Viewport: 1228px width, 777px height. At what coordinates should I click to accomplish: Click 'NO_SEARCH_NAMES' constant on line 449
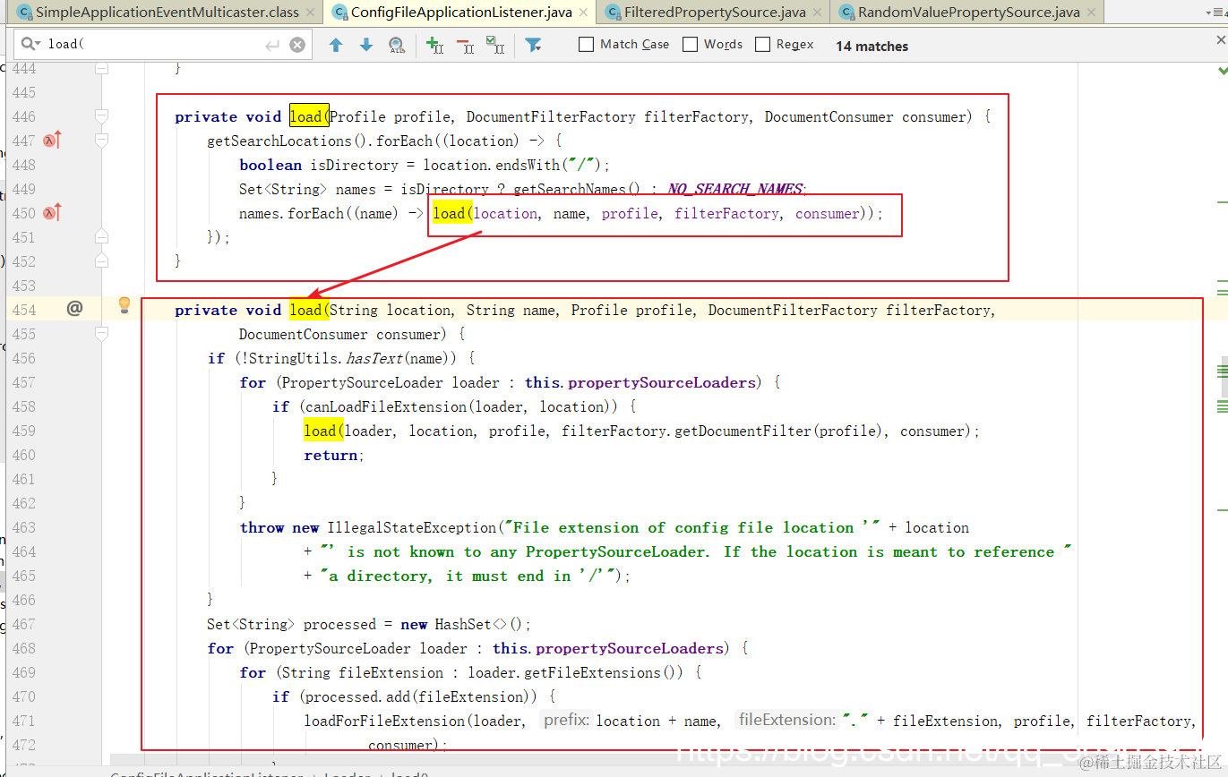(734, 189)
